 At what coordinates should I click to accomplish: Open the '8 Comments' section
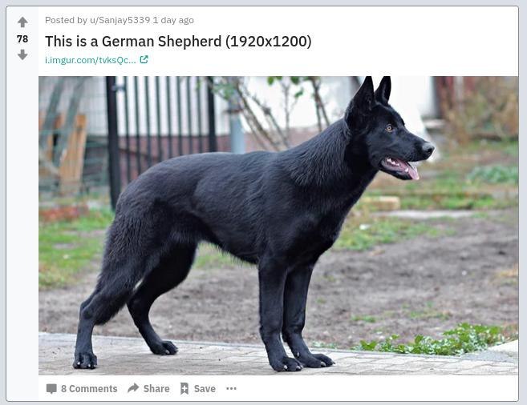[x=89, y=388]
